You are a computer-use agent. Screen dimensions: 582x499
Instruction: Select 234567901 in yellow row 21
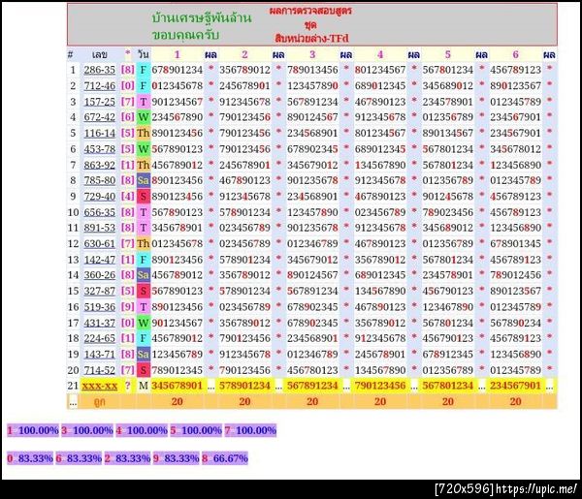[516, 386]
